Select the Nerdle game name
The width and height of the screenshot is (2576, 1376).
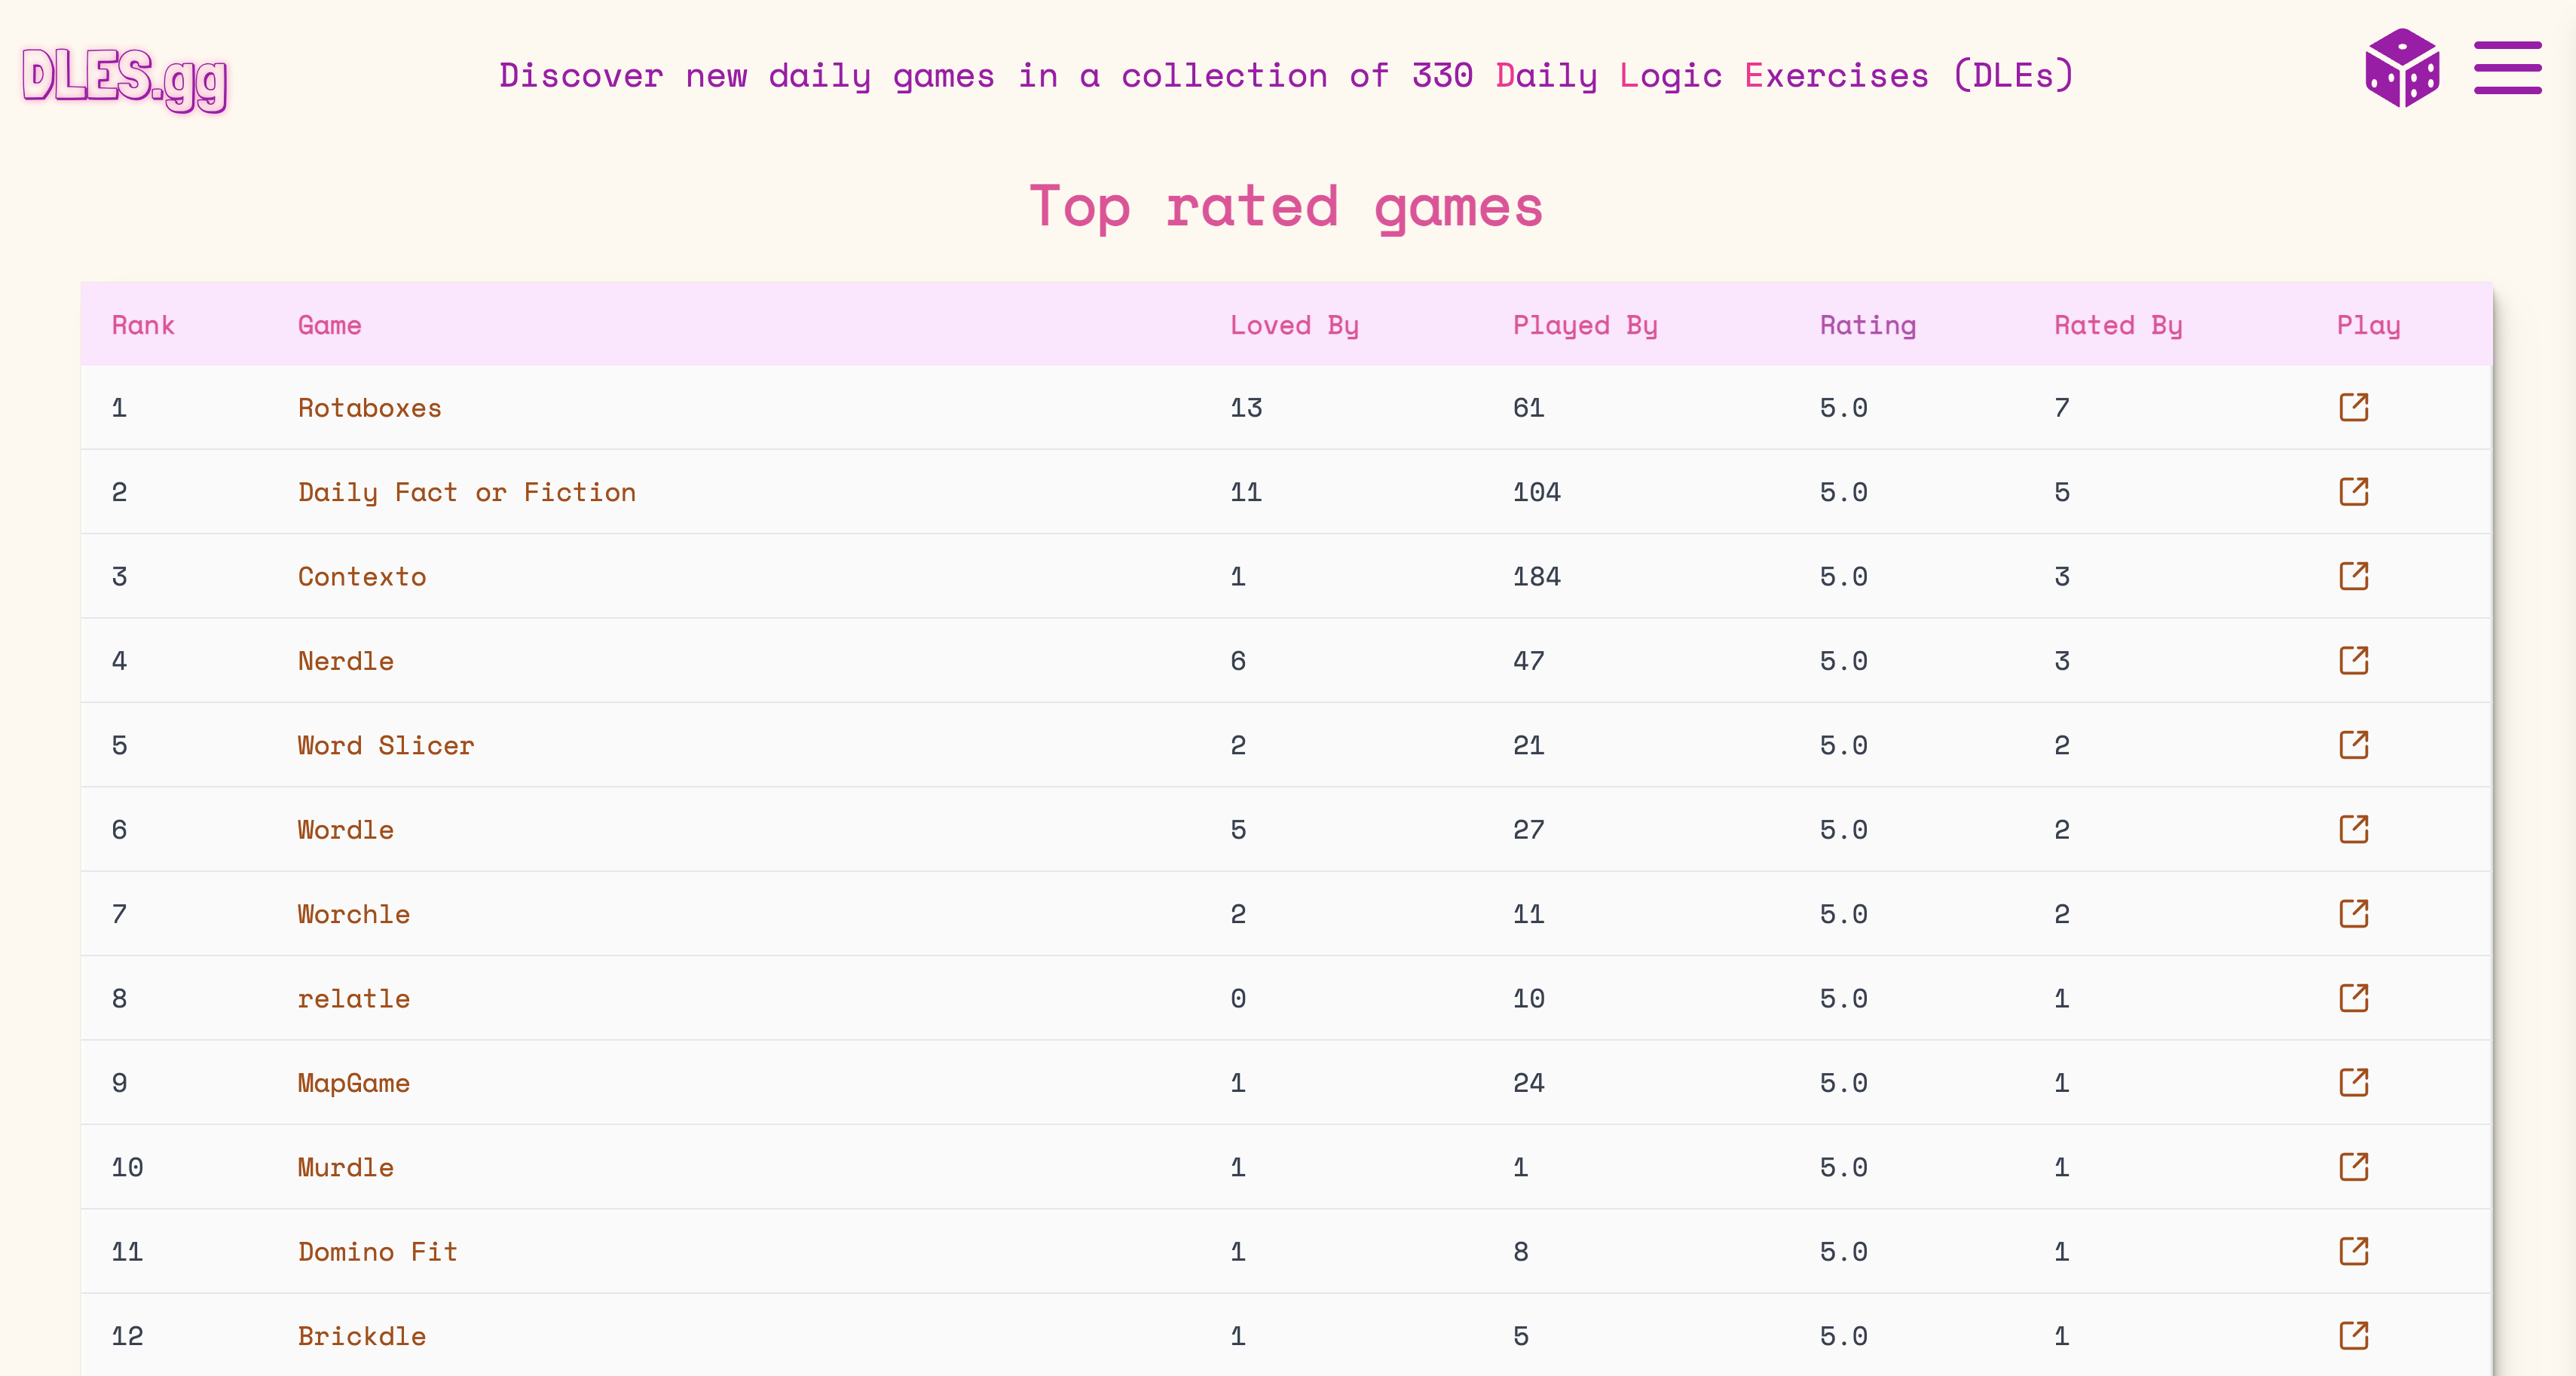346,661
